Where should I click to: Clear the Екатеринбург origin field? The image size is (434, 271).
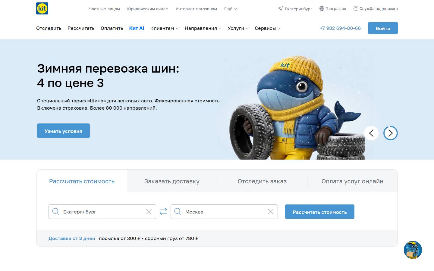point(149,212)
